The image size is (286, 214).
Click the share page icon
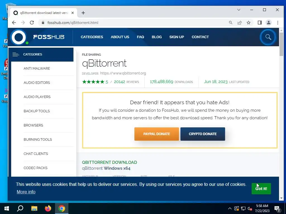tap(239, 23)
